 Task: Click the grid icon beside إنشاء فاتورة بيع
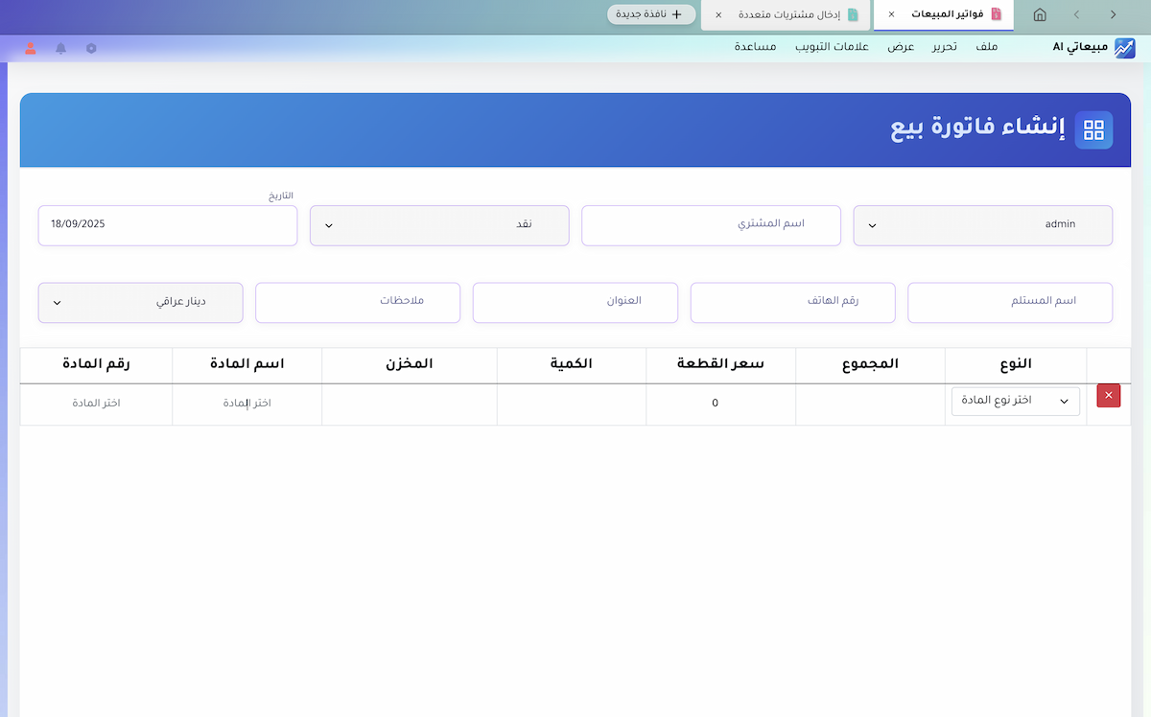tap(1093, 130)
